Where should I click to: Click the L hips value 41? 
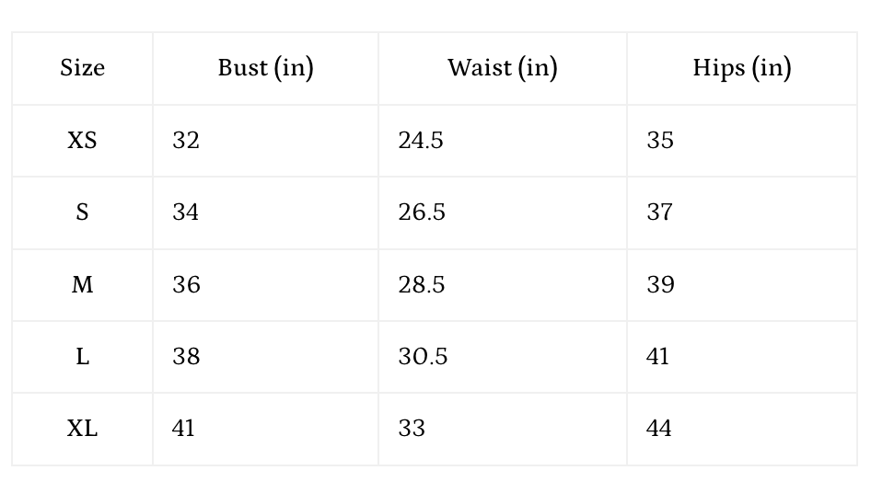pos(657,357)
